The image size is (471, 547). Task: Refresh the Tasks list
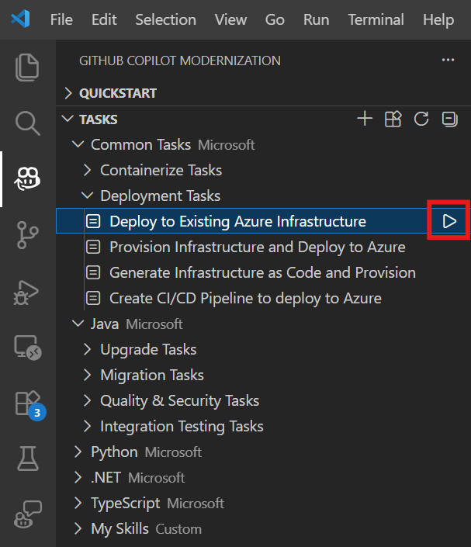(x=421, y=119)
